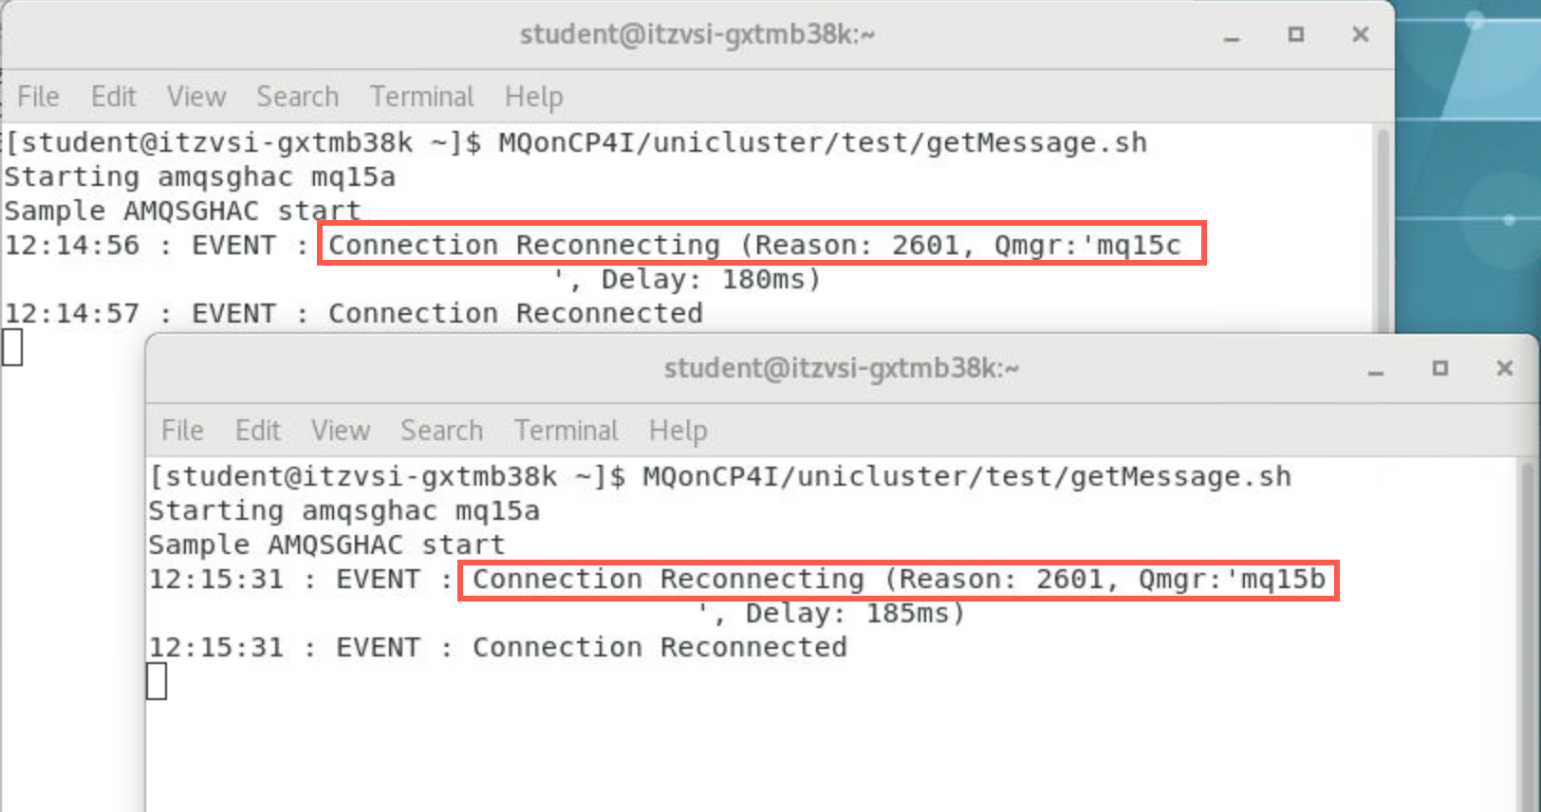1541x812 pixels.
Task: Open Edit menu in front terminal window
Action: tap(258, 431)
